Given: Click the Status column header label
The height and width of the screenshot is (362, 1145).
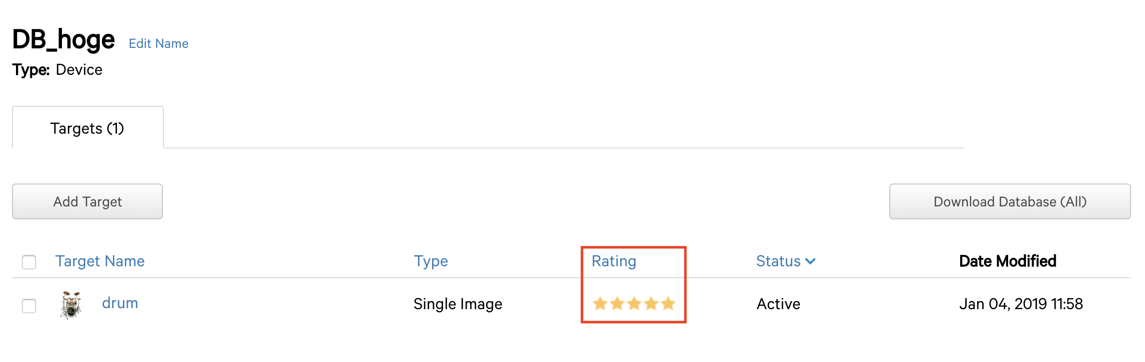Looking at the screenshot, I should point(778,261).
